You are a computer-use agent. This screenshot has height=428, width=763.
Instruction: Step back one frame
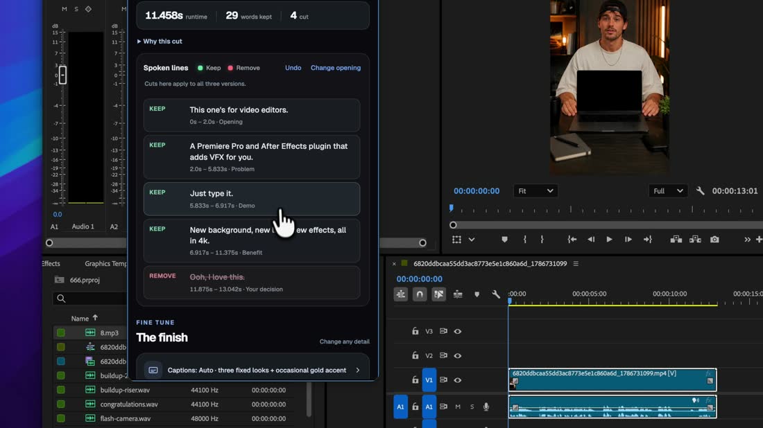[591, 240]
